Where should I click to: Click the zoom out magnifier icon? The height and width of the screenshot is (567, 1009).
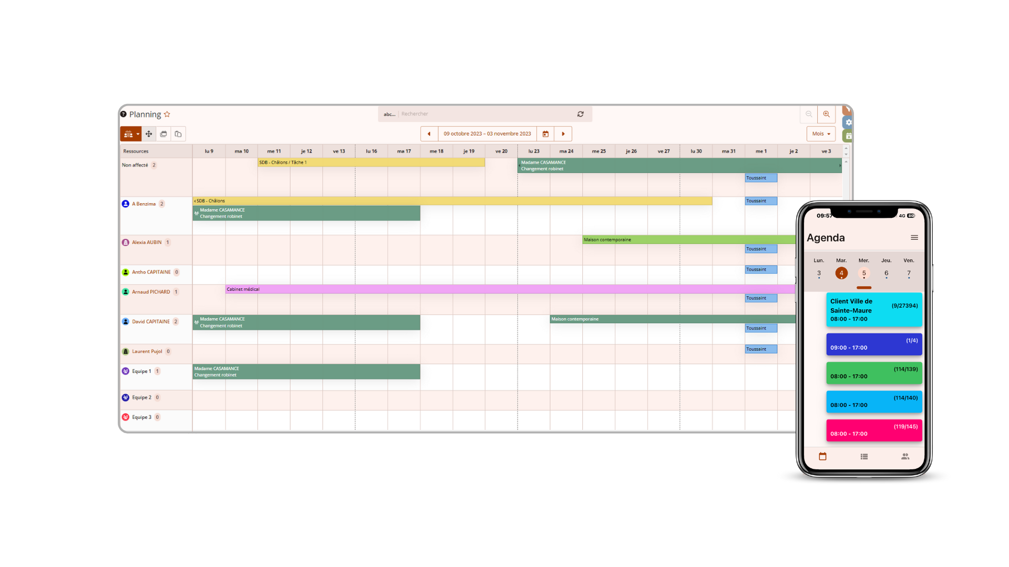[809, 113]
